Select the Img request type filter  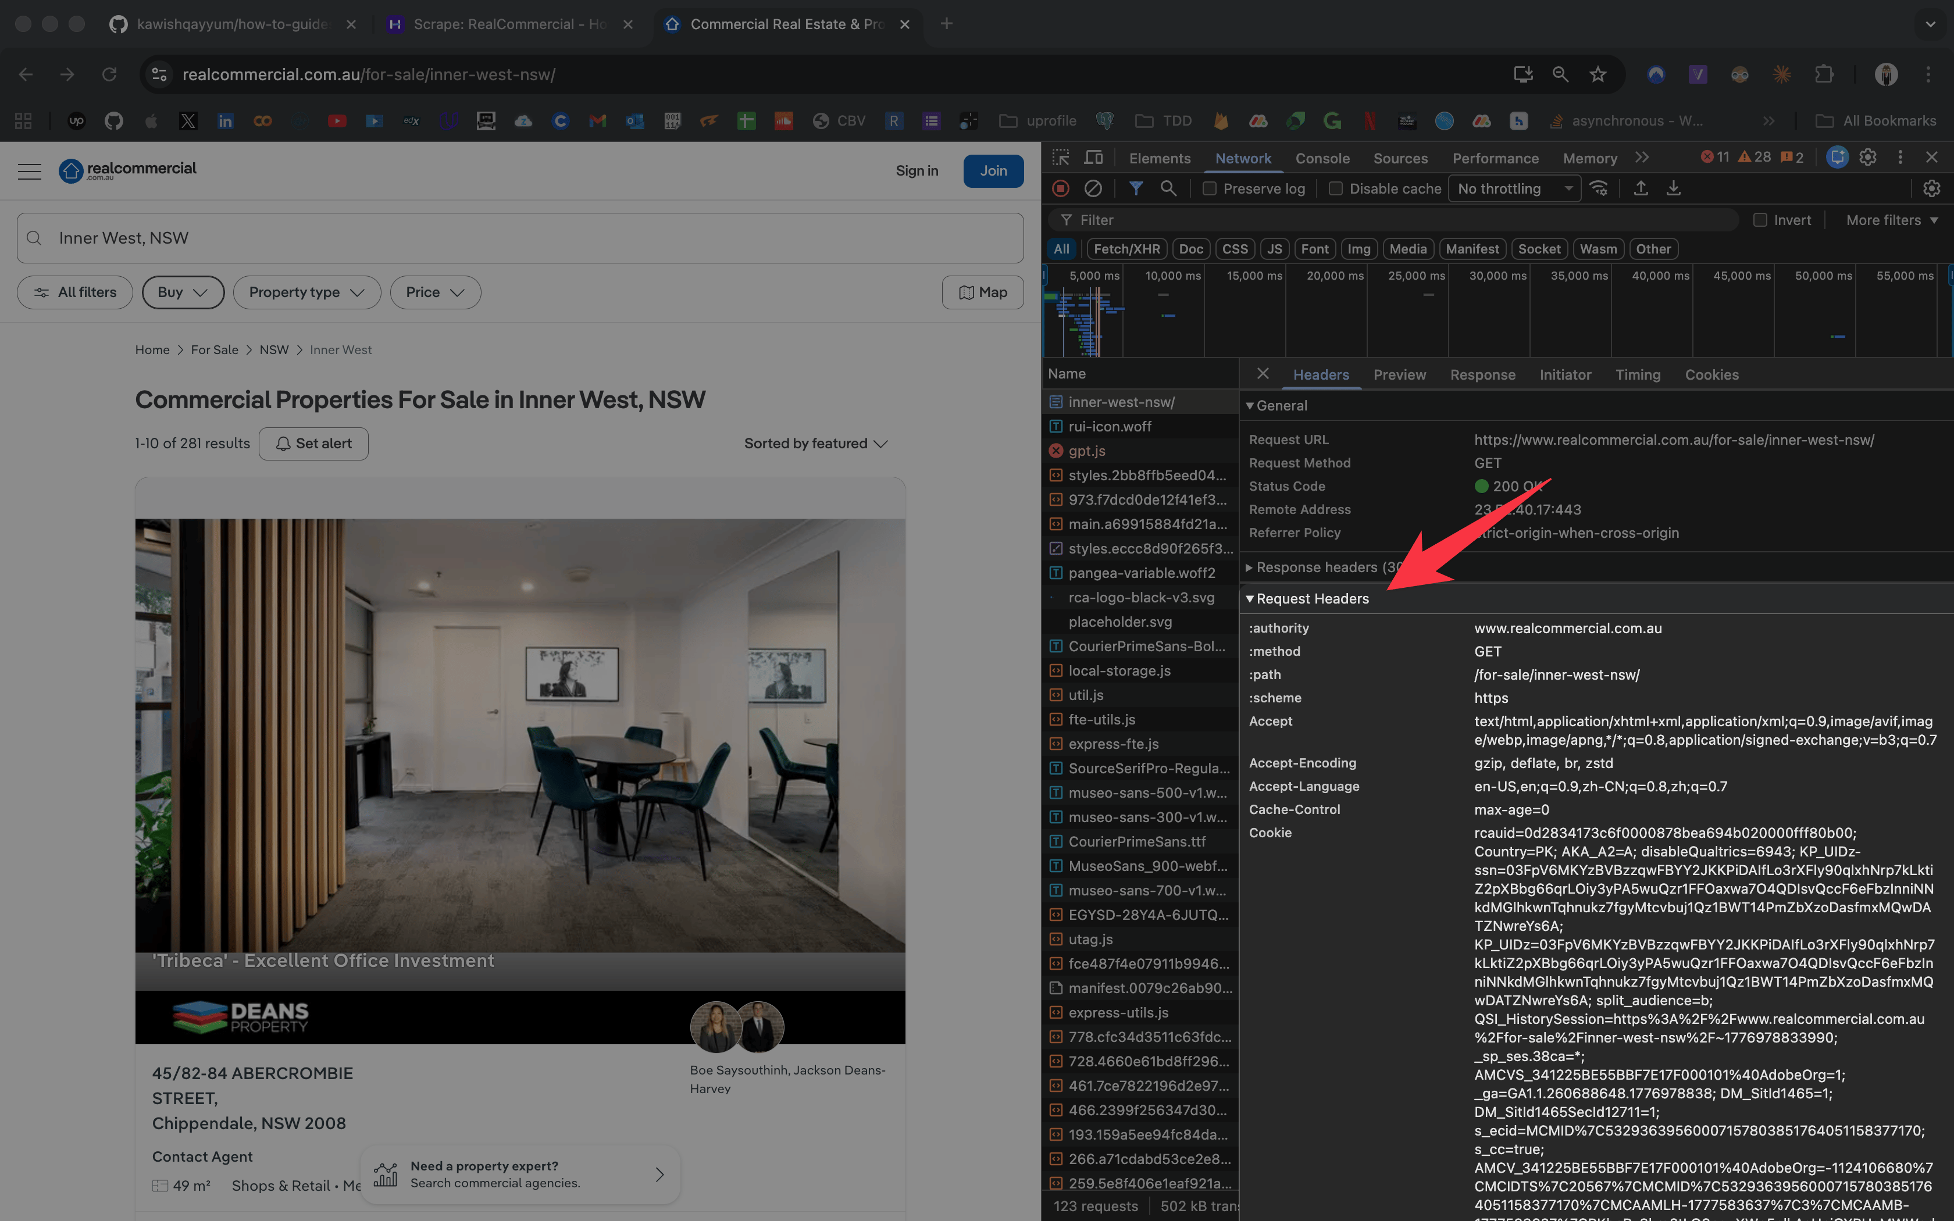pos(1359,249)
